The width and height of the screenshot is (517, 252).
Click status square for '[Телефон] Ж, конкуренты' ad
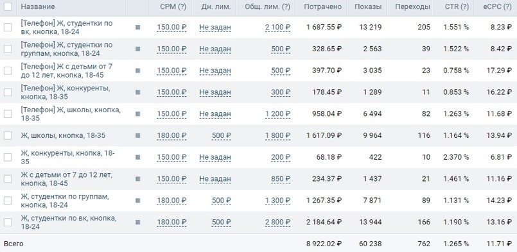point(138,92)
